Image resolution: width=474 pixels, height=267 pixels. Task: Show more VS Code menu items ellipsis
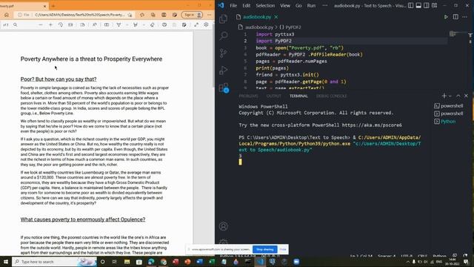click(x=325, y=5)
